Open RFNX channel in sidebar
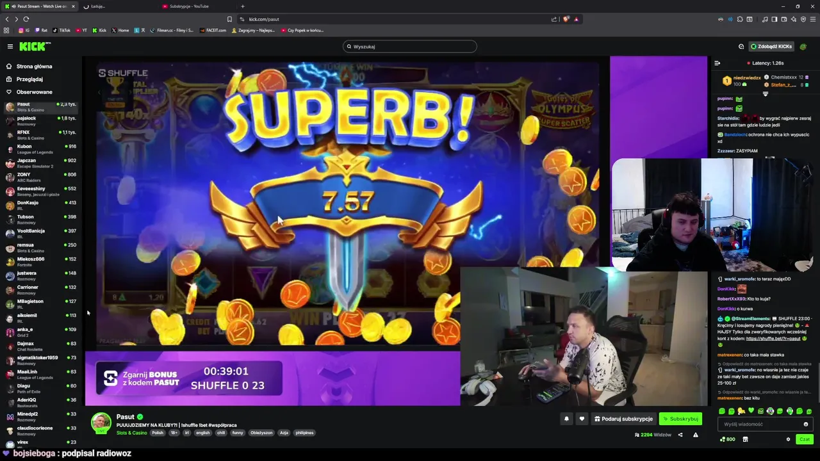This screenshot has width=820, height=461. pos(41,135)
